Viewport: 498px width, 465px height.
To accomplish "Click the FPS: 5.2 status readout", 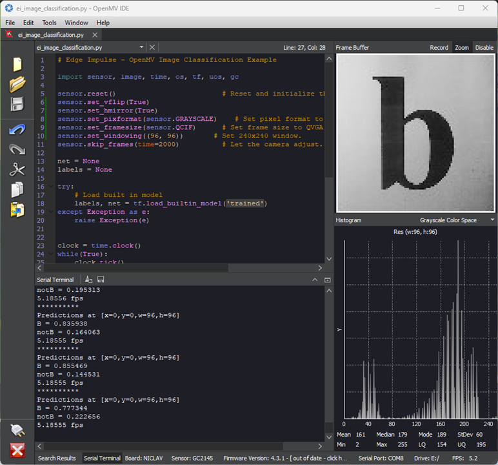I will tap(465, 458).
